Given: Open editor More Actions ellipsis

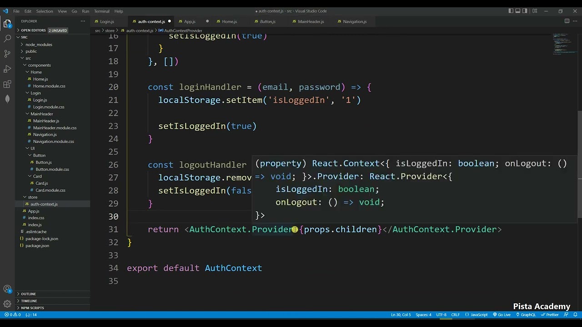Looking at the screenshot, I should 575,21.
